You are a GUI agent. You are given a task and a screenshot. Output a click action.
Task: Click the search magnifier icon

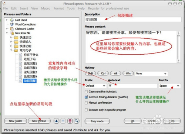click(x=77, y=121)
